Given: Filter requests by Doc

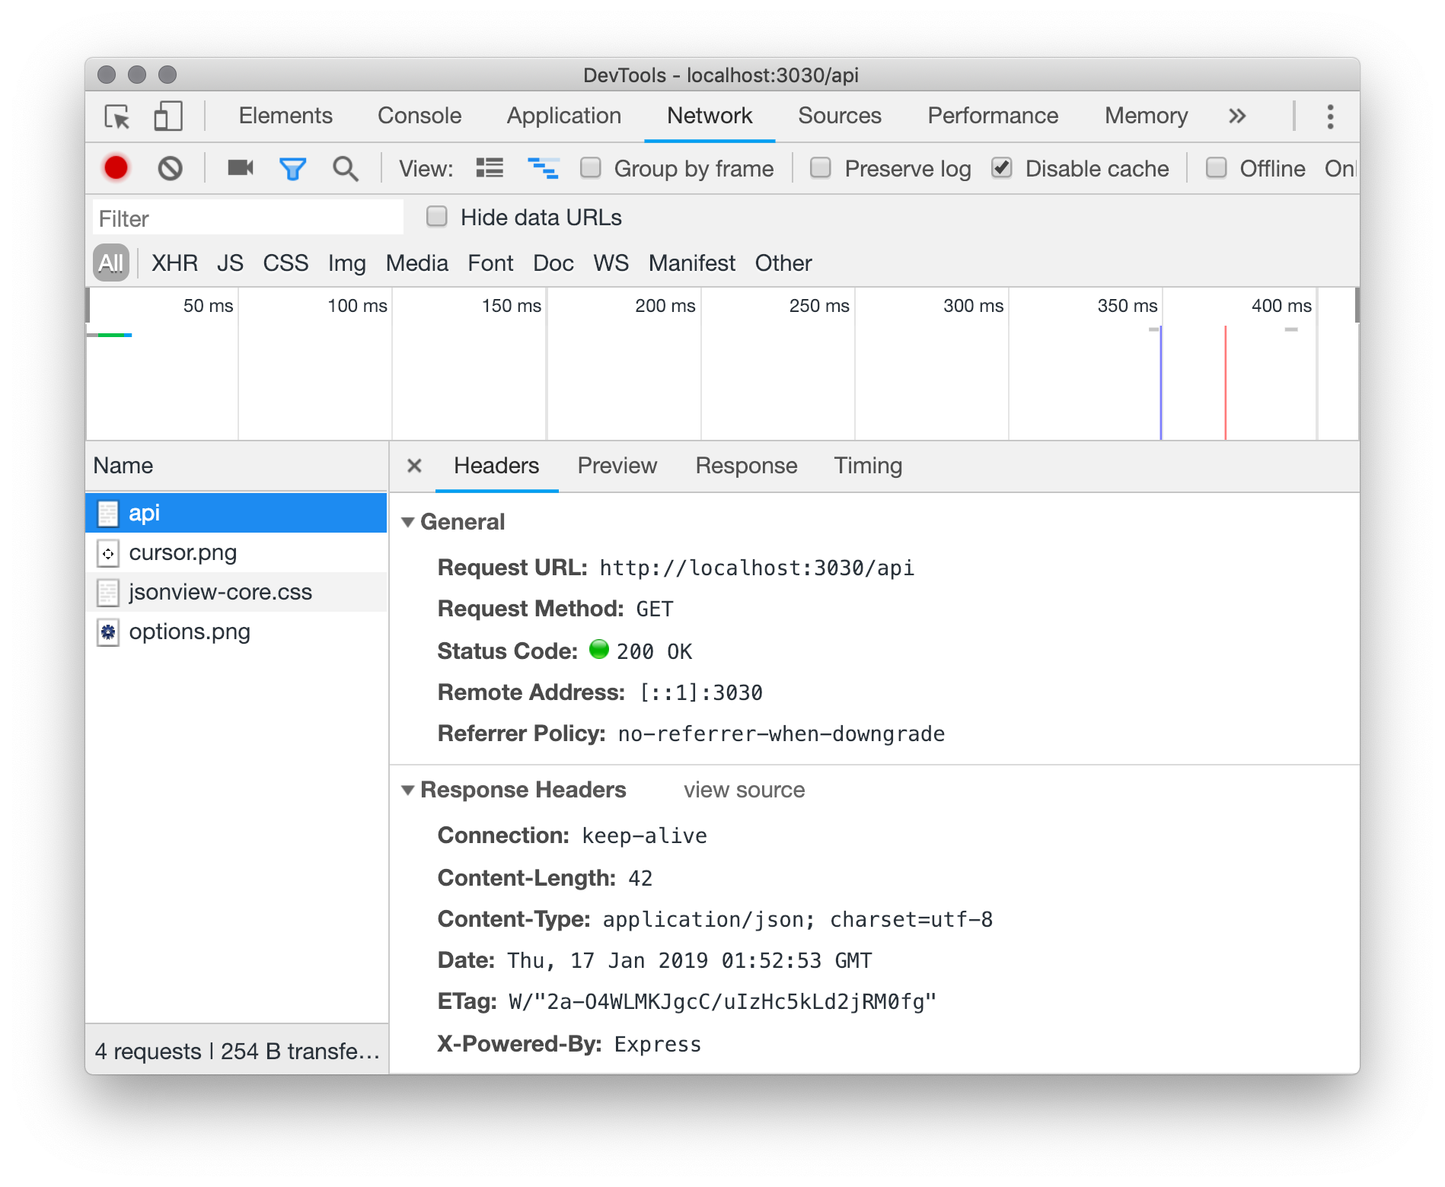Looking at the screenshot, I should tap(553, 263).
